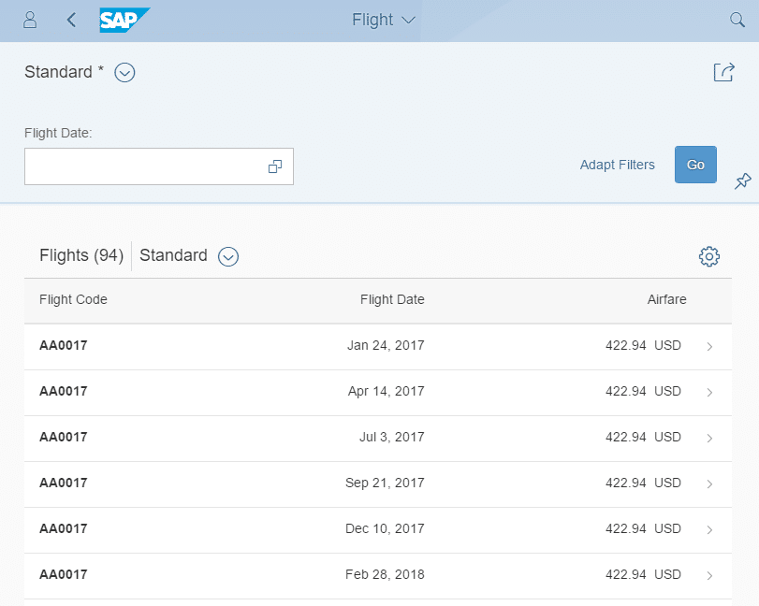Navigate via the arrow on Jul 3, 2017 row
759x606 pixels.
pos(709,438)
